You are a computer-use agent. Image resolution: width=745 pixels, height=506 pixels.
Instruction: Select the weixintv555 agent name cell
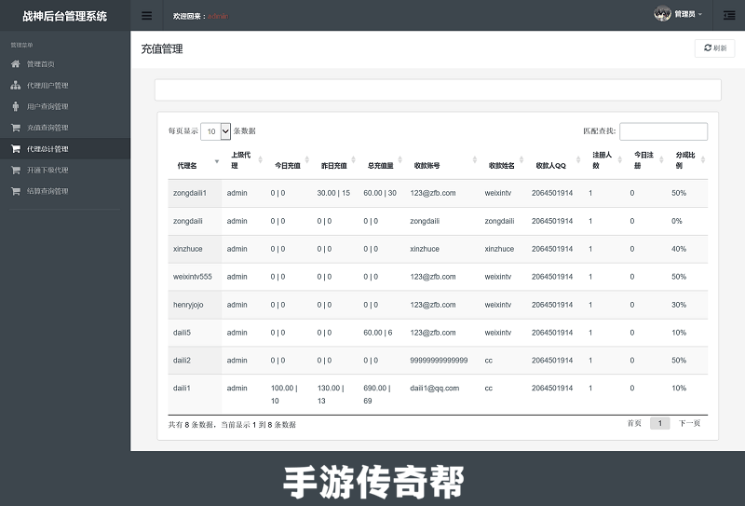(x=195, y=277)
